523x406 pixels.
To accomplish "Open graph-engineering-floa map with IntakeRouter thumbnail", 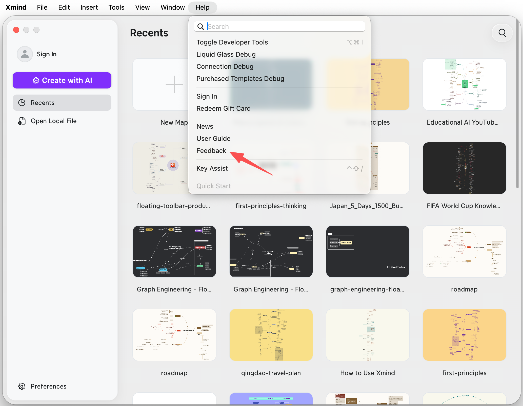I will tap(368, 252).
